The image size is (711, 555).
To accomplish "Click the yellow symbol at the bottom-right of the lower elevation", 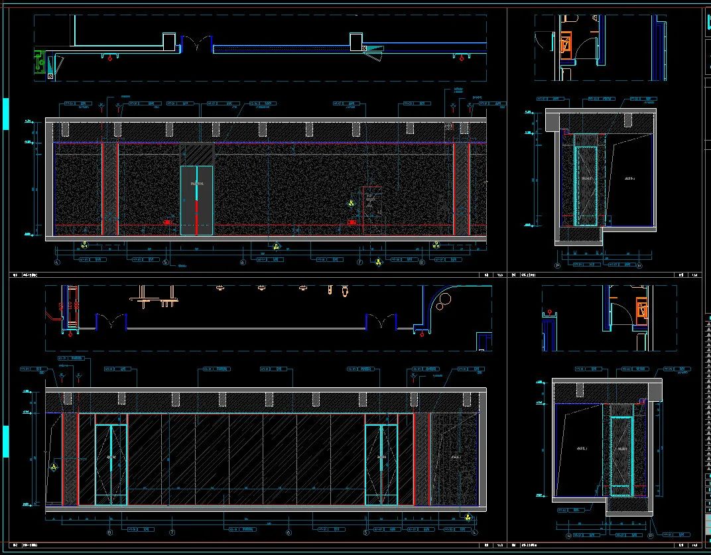I will pos(468,518).
